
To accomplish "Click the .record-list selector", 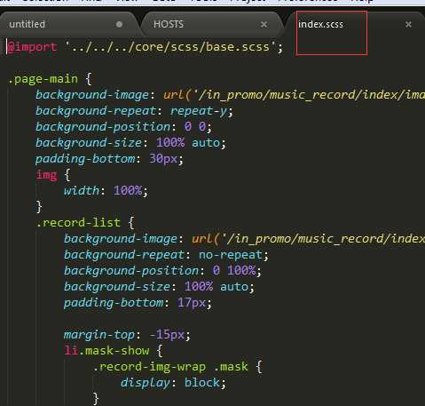I will coord(78,222).
